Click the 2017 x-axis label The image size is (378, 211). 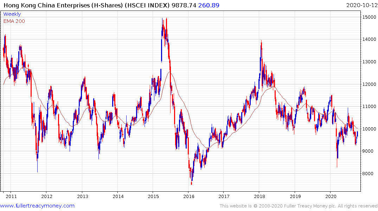pyautogui.click(x=224, y=196)
